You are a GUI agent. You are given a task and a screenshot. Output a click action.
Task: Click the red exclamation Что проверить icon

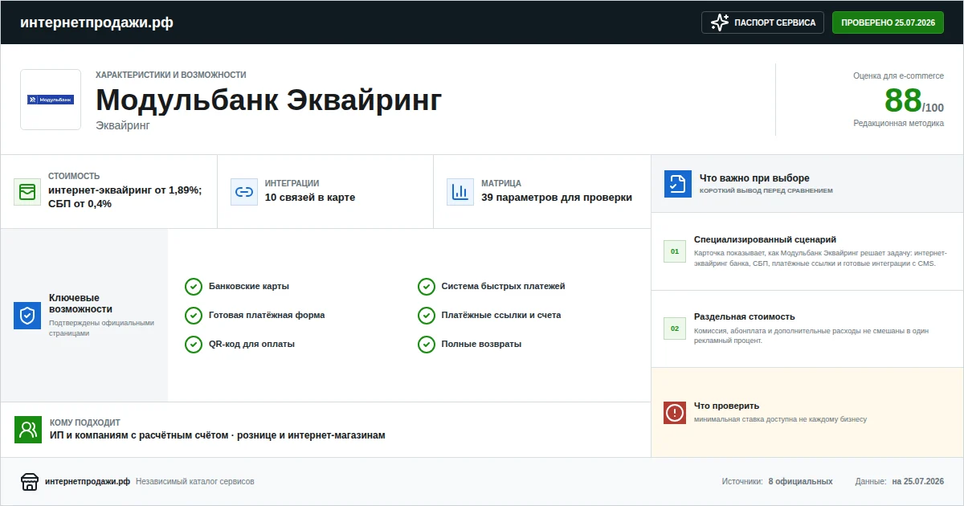click(x=675, y=413)
